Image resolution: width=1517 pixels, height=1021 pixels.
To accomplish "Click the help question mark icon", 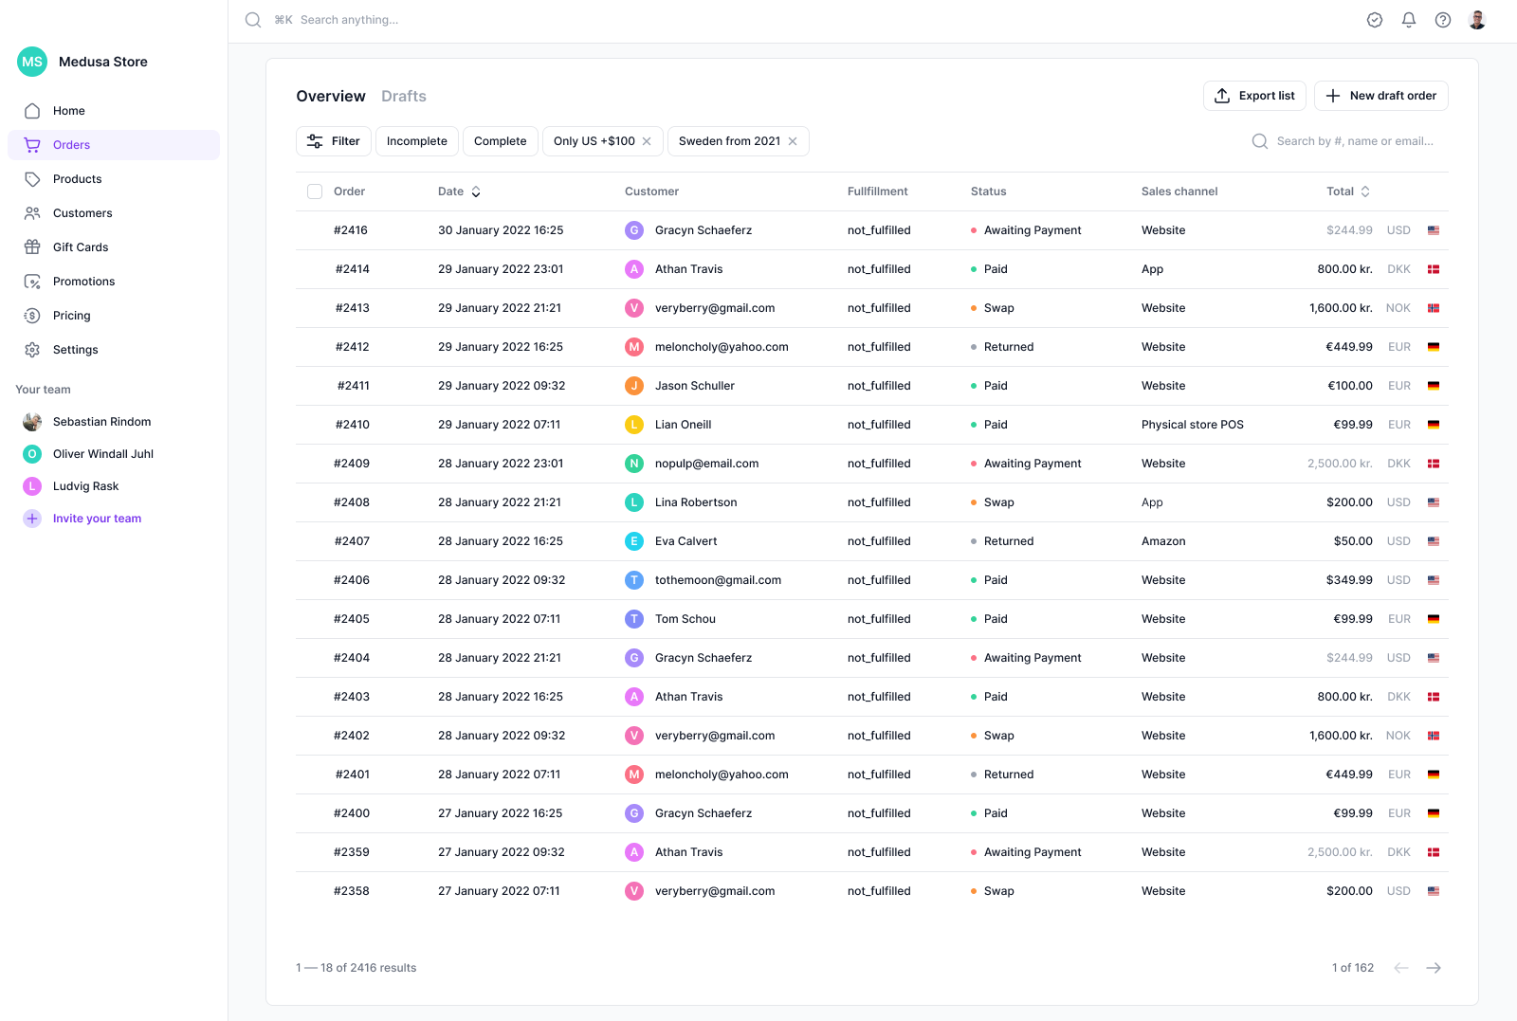I will [x=1443, y=19].
